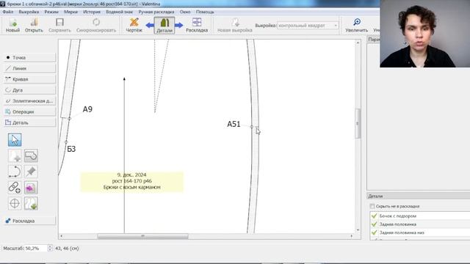Click the Сохранить toolbar icon
The height and width of the screenshot is (264, 470).
tap(59, 25)
